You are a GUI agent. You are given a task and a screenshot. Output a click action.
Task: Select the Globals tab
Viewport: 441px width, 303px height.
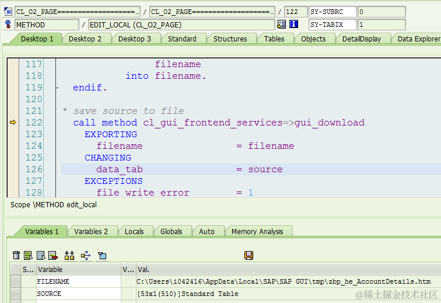171,231
